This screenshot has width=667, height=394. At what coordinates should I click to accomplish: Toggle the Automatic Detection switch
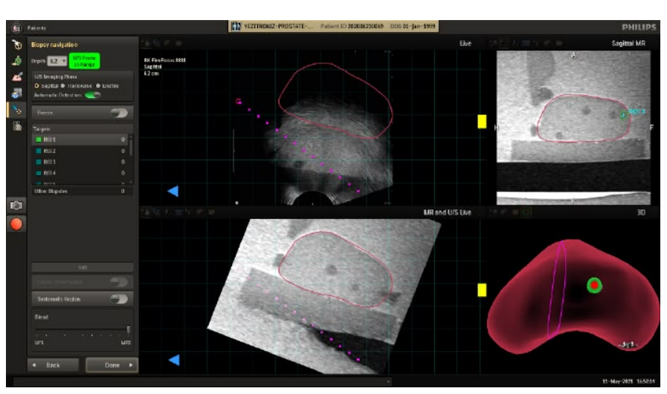(x=93, y=95)
